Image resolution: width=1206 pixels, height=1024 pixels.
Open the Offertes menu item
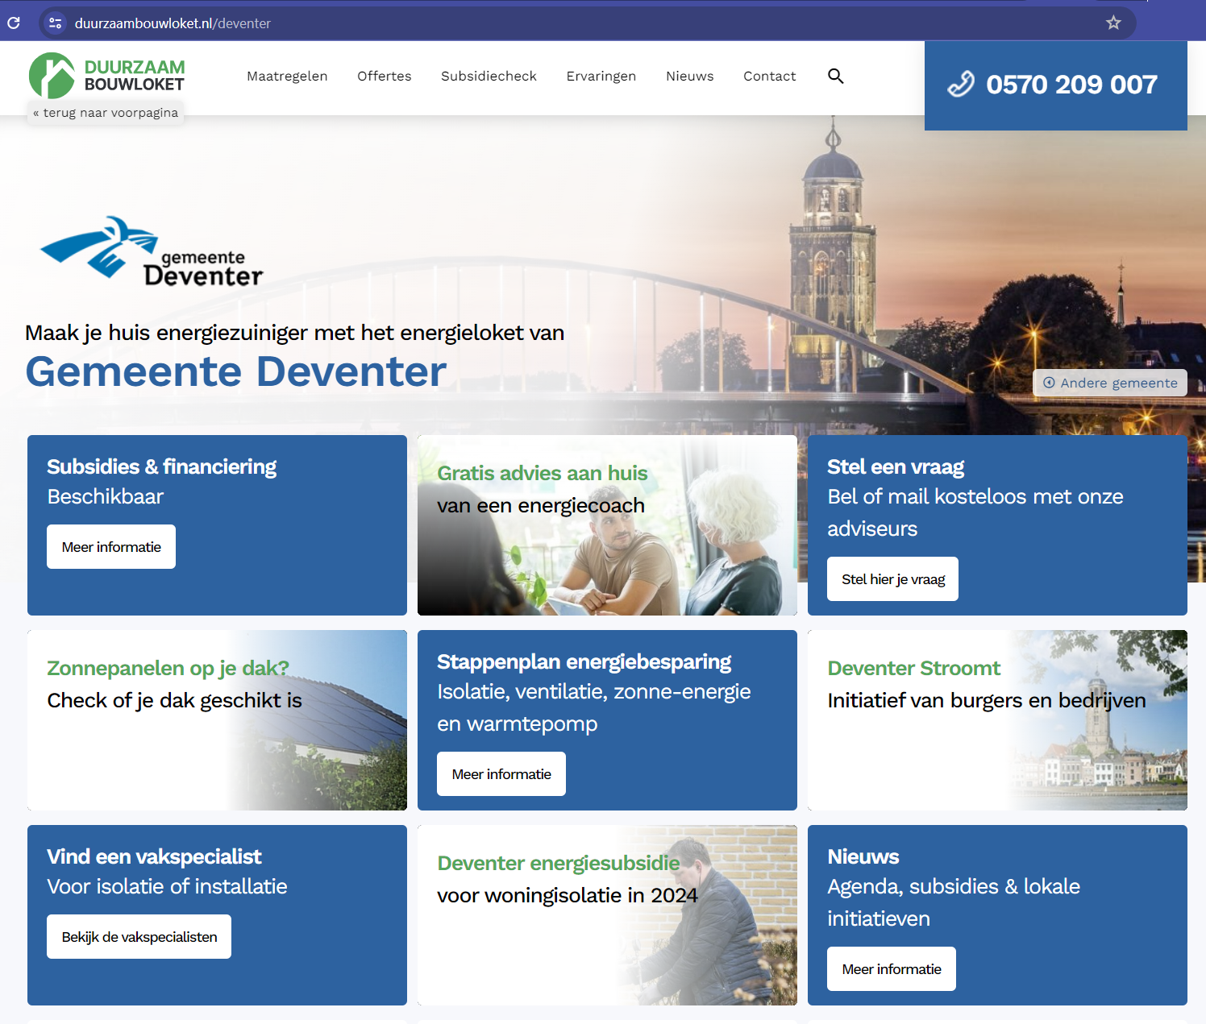[x=385, y=76]
